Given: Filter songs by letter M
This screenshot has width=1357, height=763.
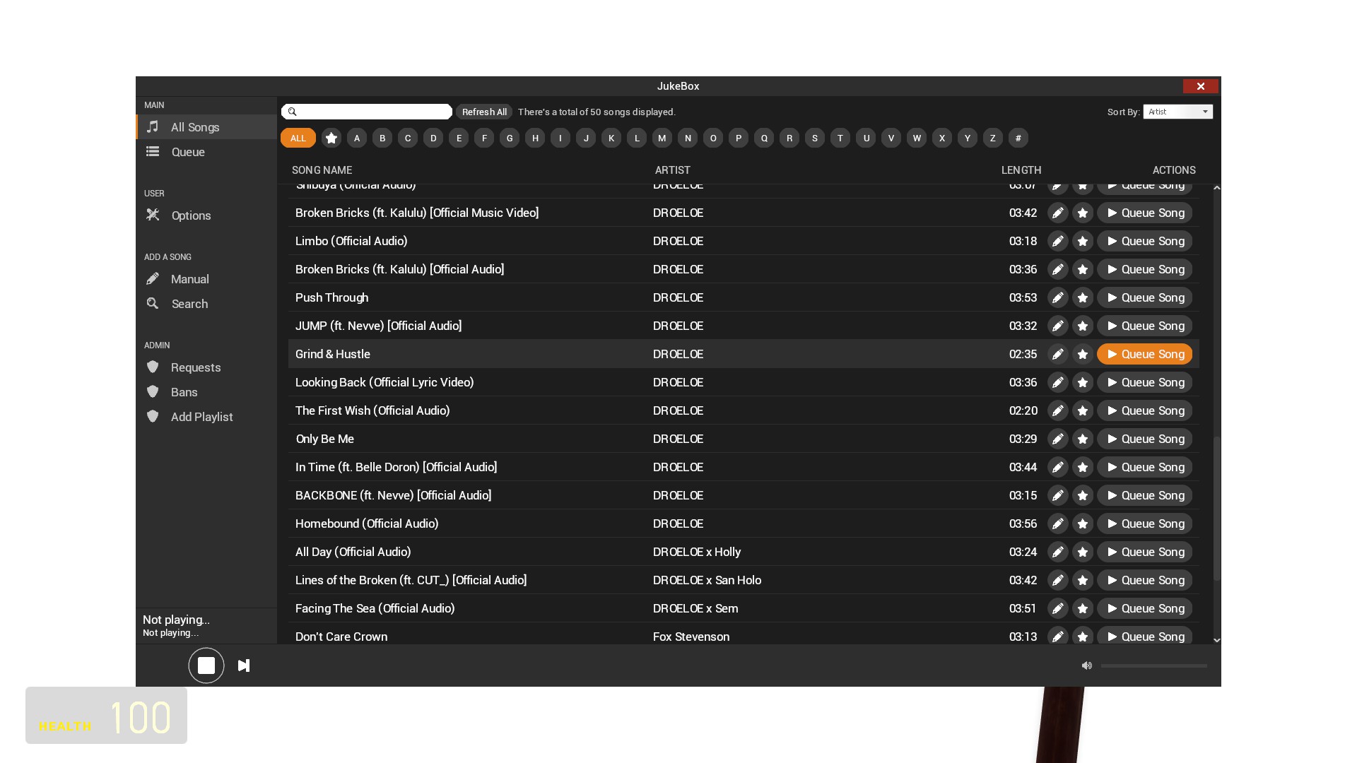Looking at the screenshot, I should coord(662,138).
